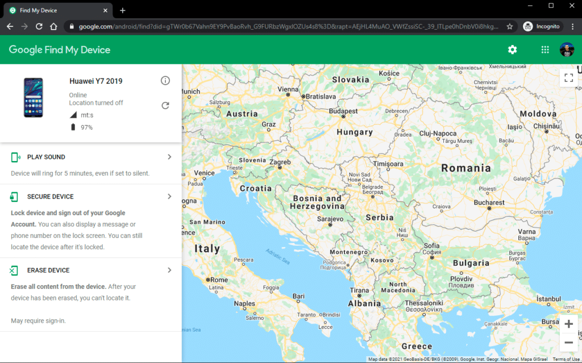Click Budapest on the map
This screenshot has width=582, height=363.
click(x=343, y=111)
